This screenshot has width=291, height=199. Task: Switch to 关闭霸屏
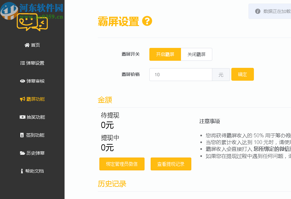point(196,54)
